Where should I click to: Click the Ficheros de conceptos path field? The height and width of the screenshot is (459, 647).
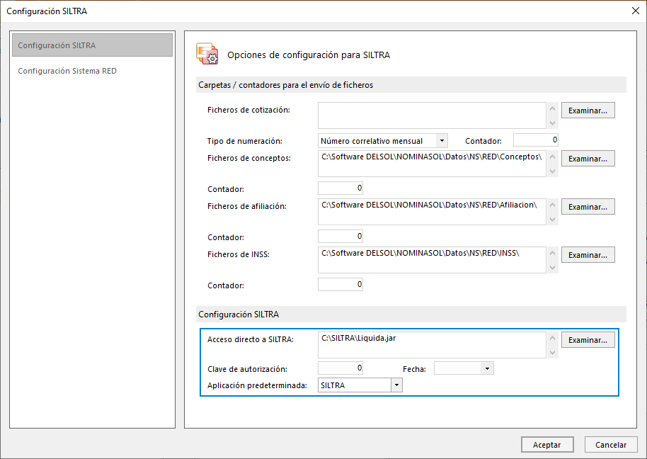click(432, 164)
